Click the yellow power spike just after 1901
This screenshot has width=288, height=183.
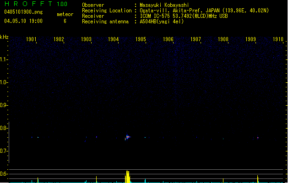(38, 180)
